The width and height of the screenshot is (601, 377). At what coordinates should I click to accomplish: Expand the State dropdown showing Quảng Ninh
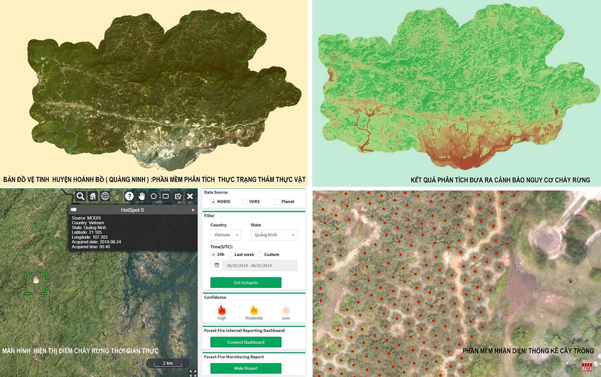pyautogui.click(x=274, y=235)
